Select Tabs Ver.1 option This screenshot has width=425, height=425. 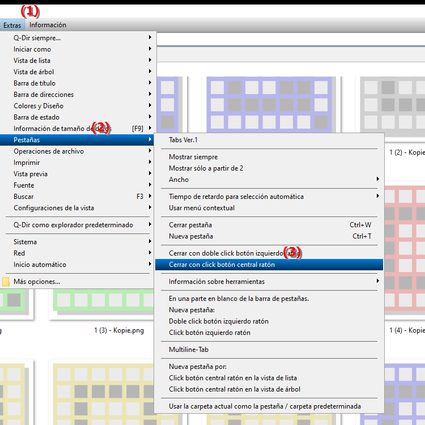269,140
